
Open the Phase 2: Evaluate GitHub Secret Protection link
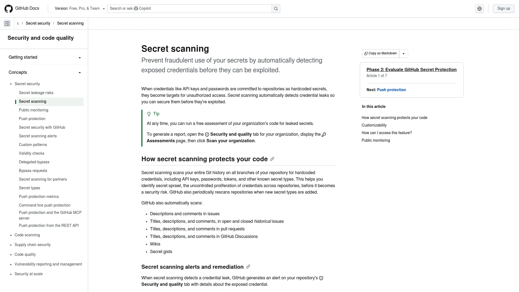point(411,70)
